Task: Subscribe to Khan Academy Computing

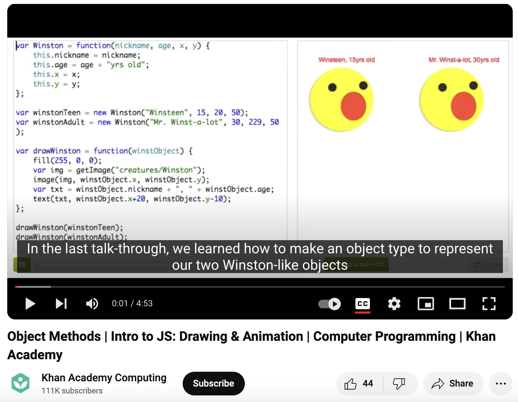Action: [214, 383]
